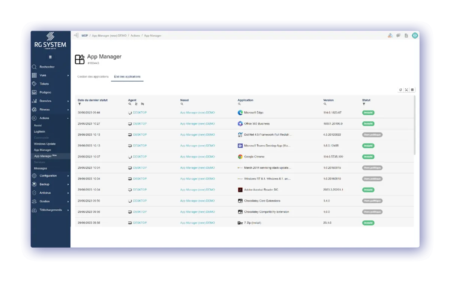Toggle the hamburger sidebar menu

click(50, 57)
